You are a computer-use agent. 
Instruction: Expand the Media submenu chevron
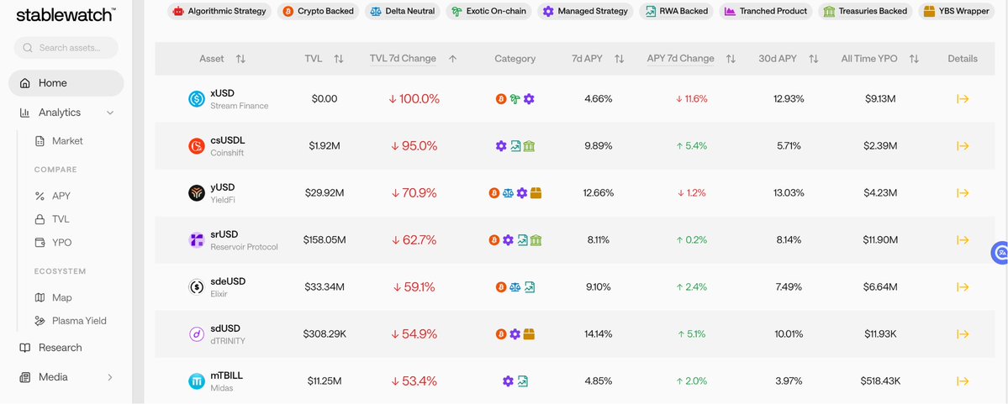(x=110, y=377)
